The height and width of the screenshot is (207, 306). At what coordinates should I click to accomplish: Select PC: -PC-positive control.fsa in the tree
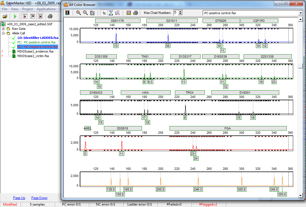pos(36,42)
